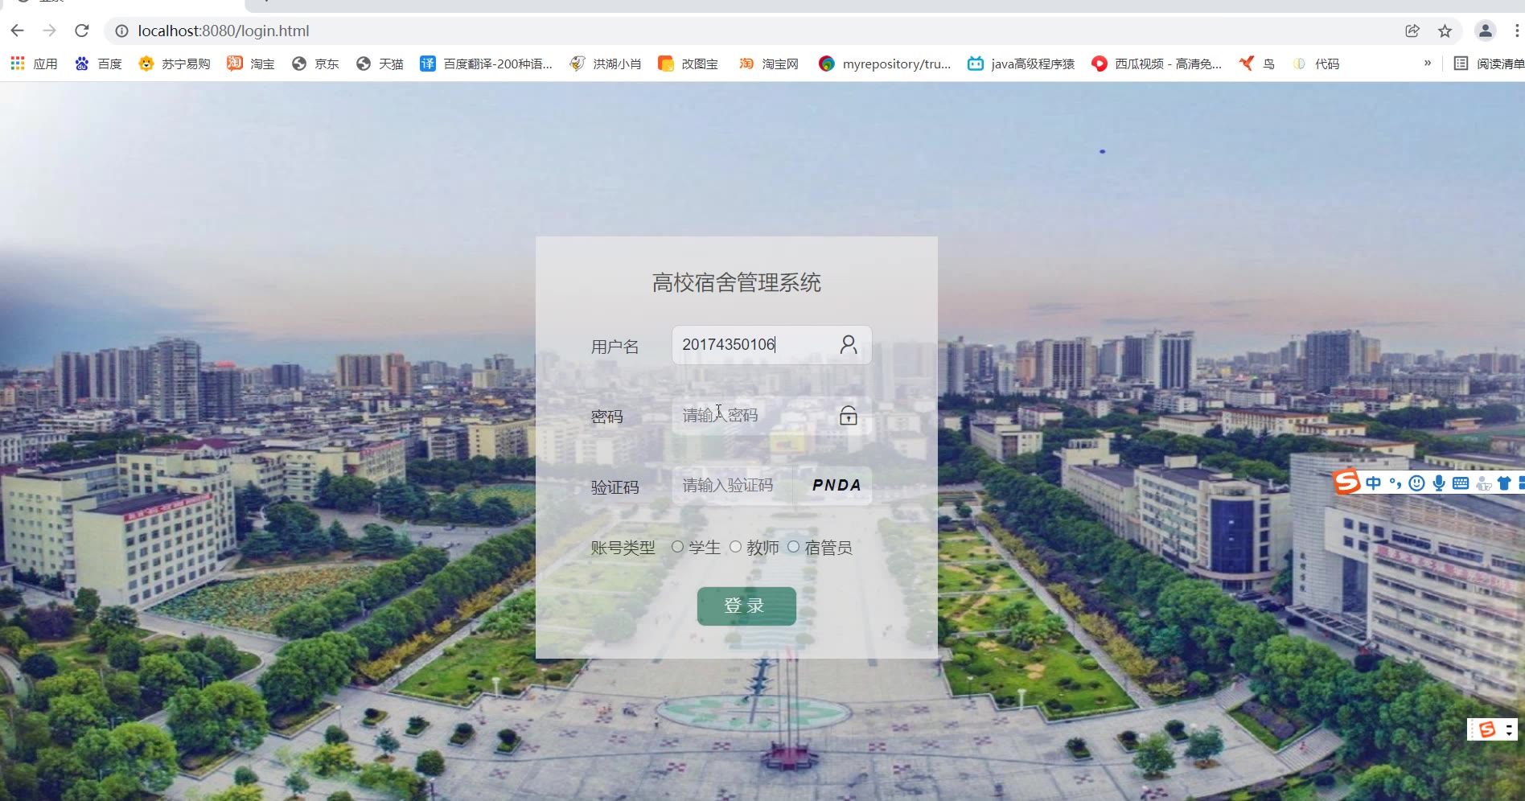
Task: Open the 京东 bookmark
Action: (x=315, y=64)
